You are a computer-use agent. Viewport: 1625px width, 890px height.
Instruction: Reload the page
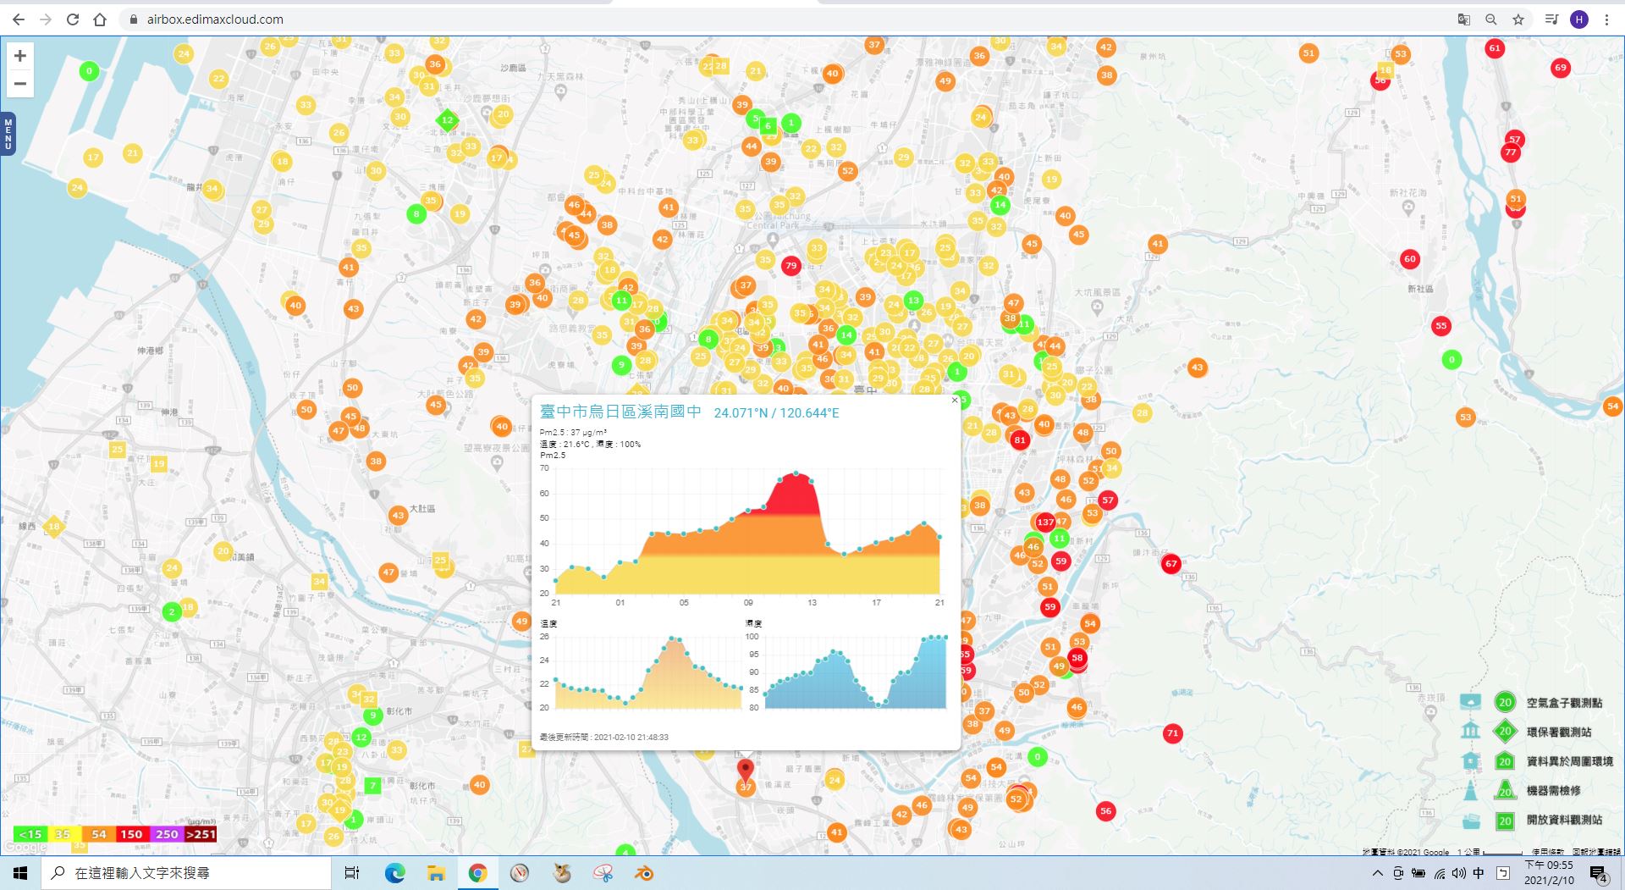[x=73, y=19]
